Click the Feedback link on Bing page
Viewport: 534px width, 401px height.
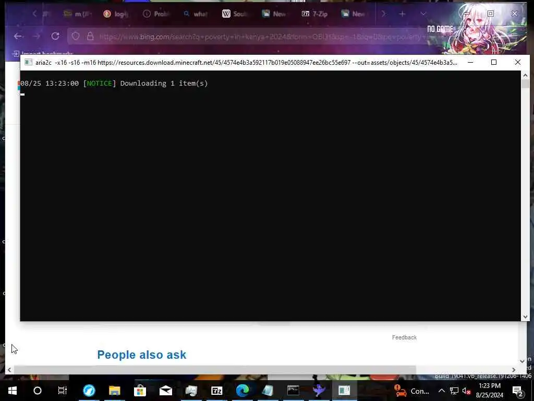[404, 337]
